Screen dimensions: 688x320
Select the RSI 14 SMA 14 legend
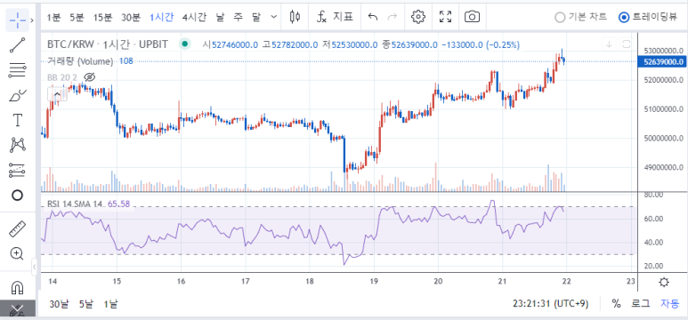75,204
